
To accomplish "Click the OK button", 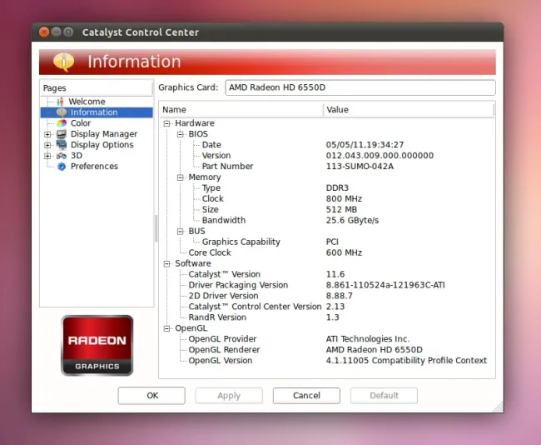I will pos(151,396).
